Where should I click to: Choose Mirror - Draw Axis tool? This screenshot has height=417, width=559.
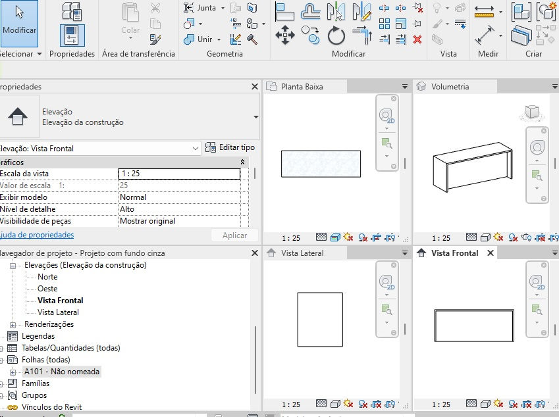pos(361,12)
